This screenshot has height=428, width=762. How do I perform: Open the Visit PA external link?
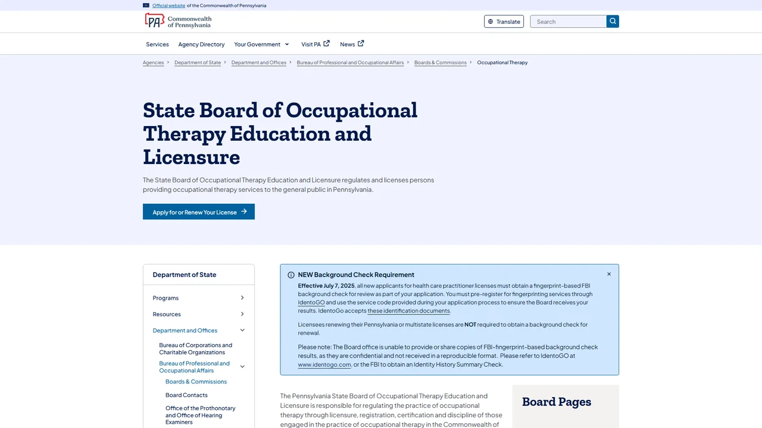316,44
